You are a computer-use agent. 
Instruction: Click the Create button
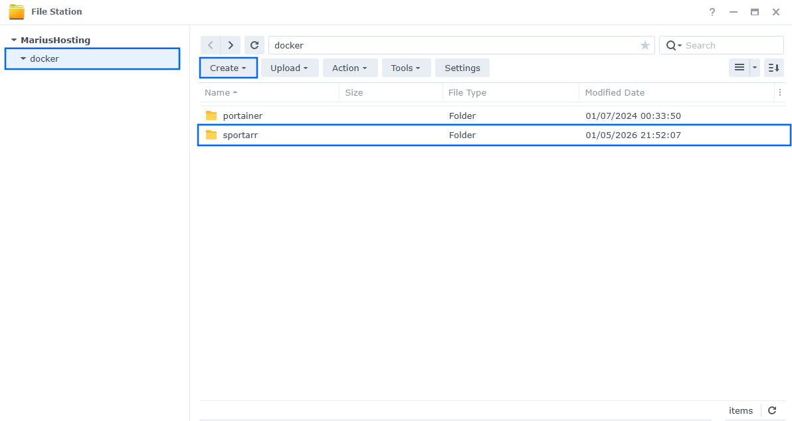228,67
